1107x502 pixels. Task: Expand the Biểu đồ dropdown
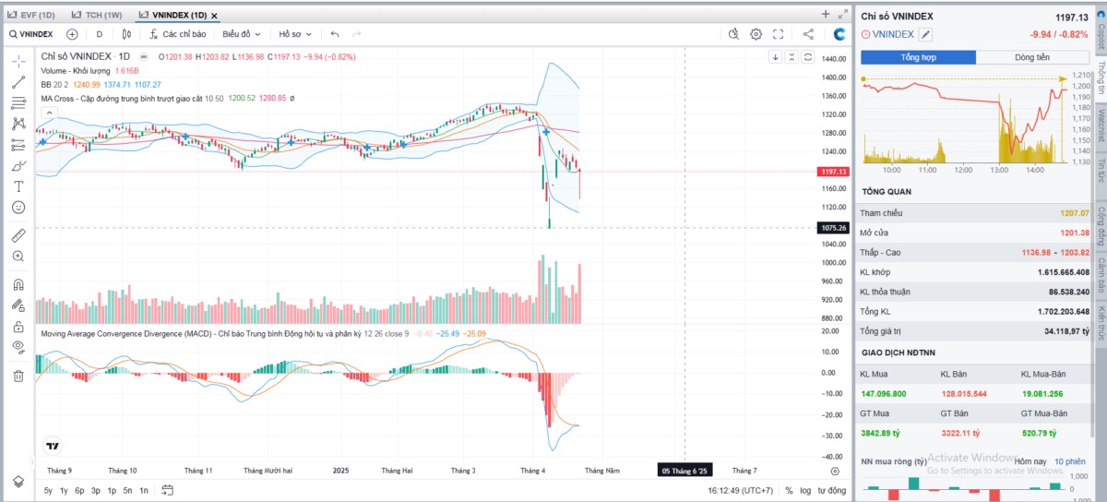(x=242, y=34)
